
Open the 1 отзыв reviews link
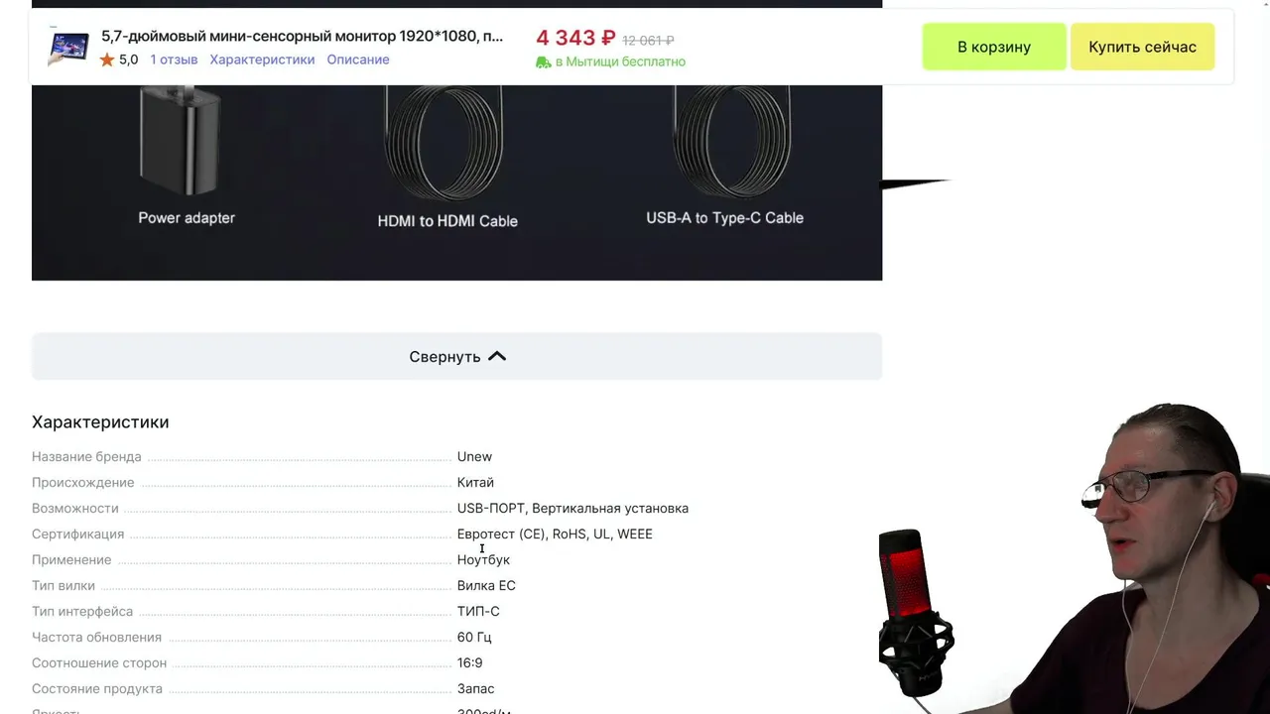coord(174,59)
